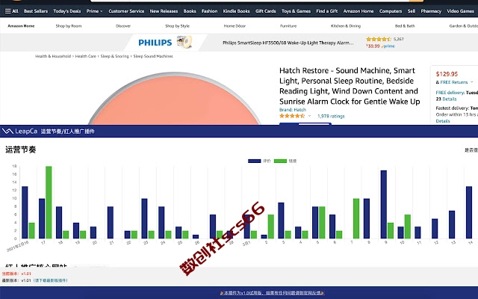Open Video Games in nav bar

(460, 11)
